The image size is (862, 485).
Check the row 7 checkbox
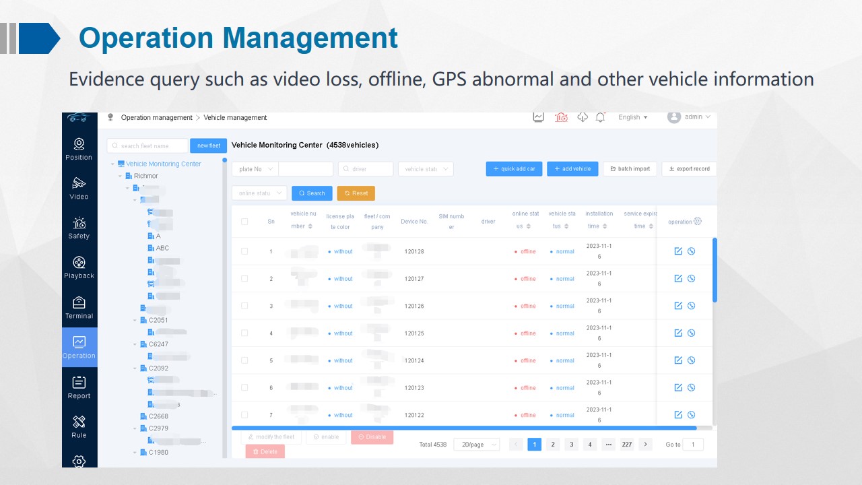[x=244, y=415]
